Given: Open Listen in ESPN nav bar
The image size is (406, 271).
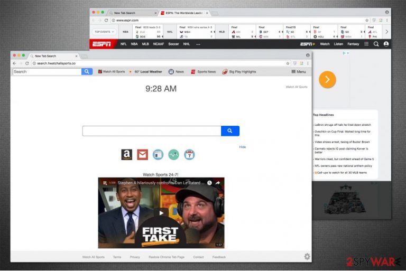Looking at the screenshot, I should [338, 44].
